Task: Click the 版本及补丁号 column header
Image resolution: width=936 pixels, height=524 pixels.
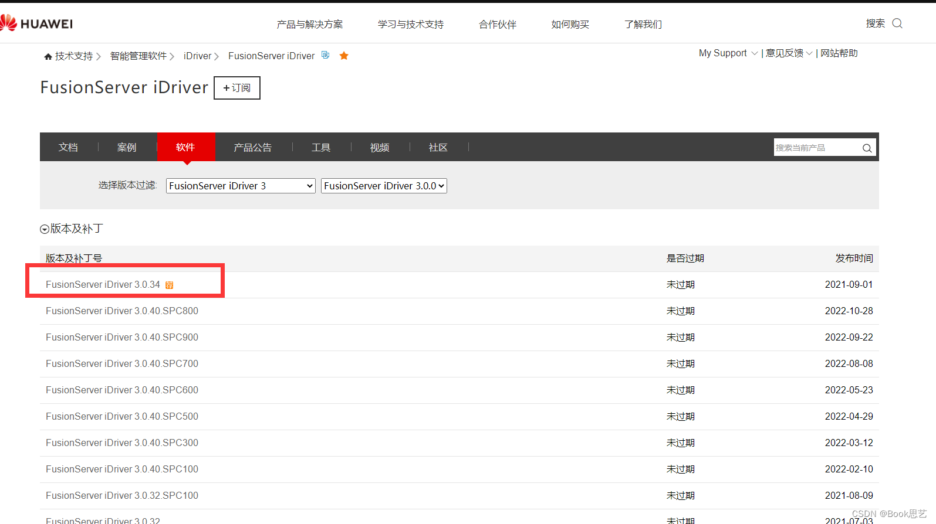Action: [x=74, y=258]
